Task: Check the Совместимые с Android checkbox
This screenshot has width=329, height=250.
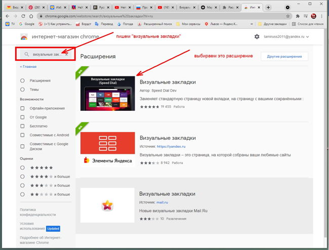Action: click(x=22, y=135)
